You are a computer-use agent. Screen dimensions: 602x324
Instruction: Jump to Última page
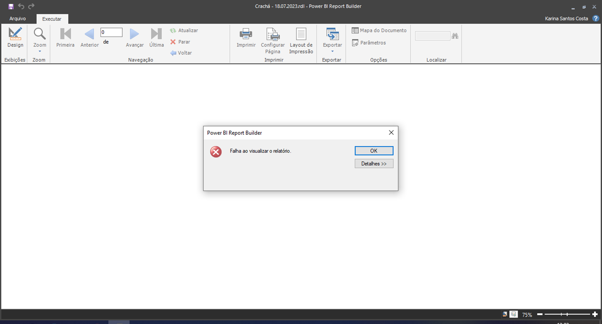157,37
